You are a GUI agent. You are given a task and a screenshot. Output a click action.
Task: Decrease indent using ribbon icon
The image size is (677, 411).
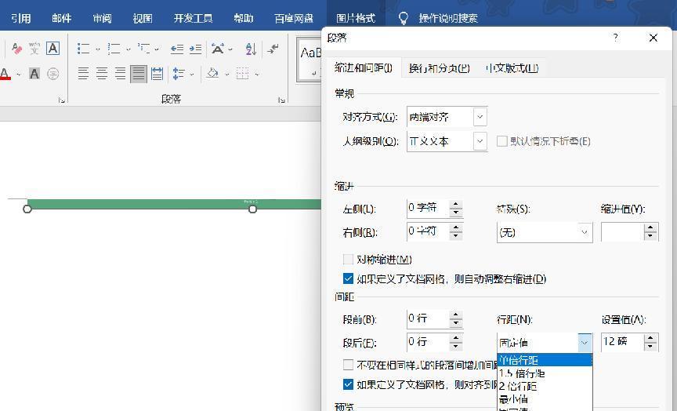pyautogui.click(x=176, y=49)
